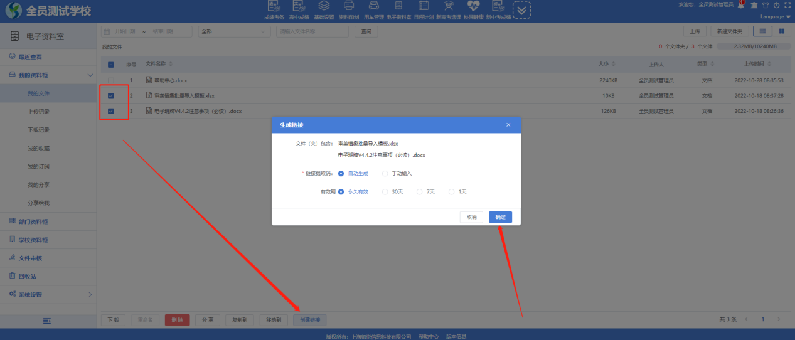Open the 成绩考务 module icon
This screenshot has height=340, width=795.
point(275,6)
